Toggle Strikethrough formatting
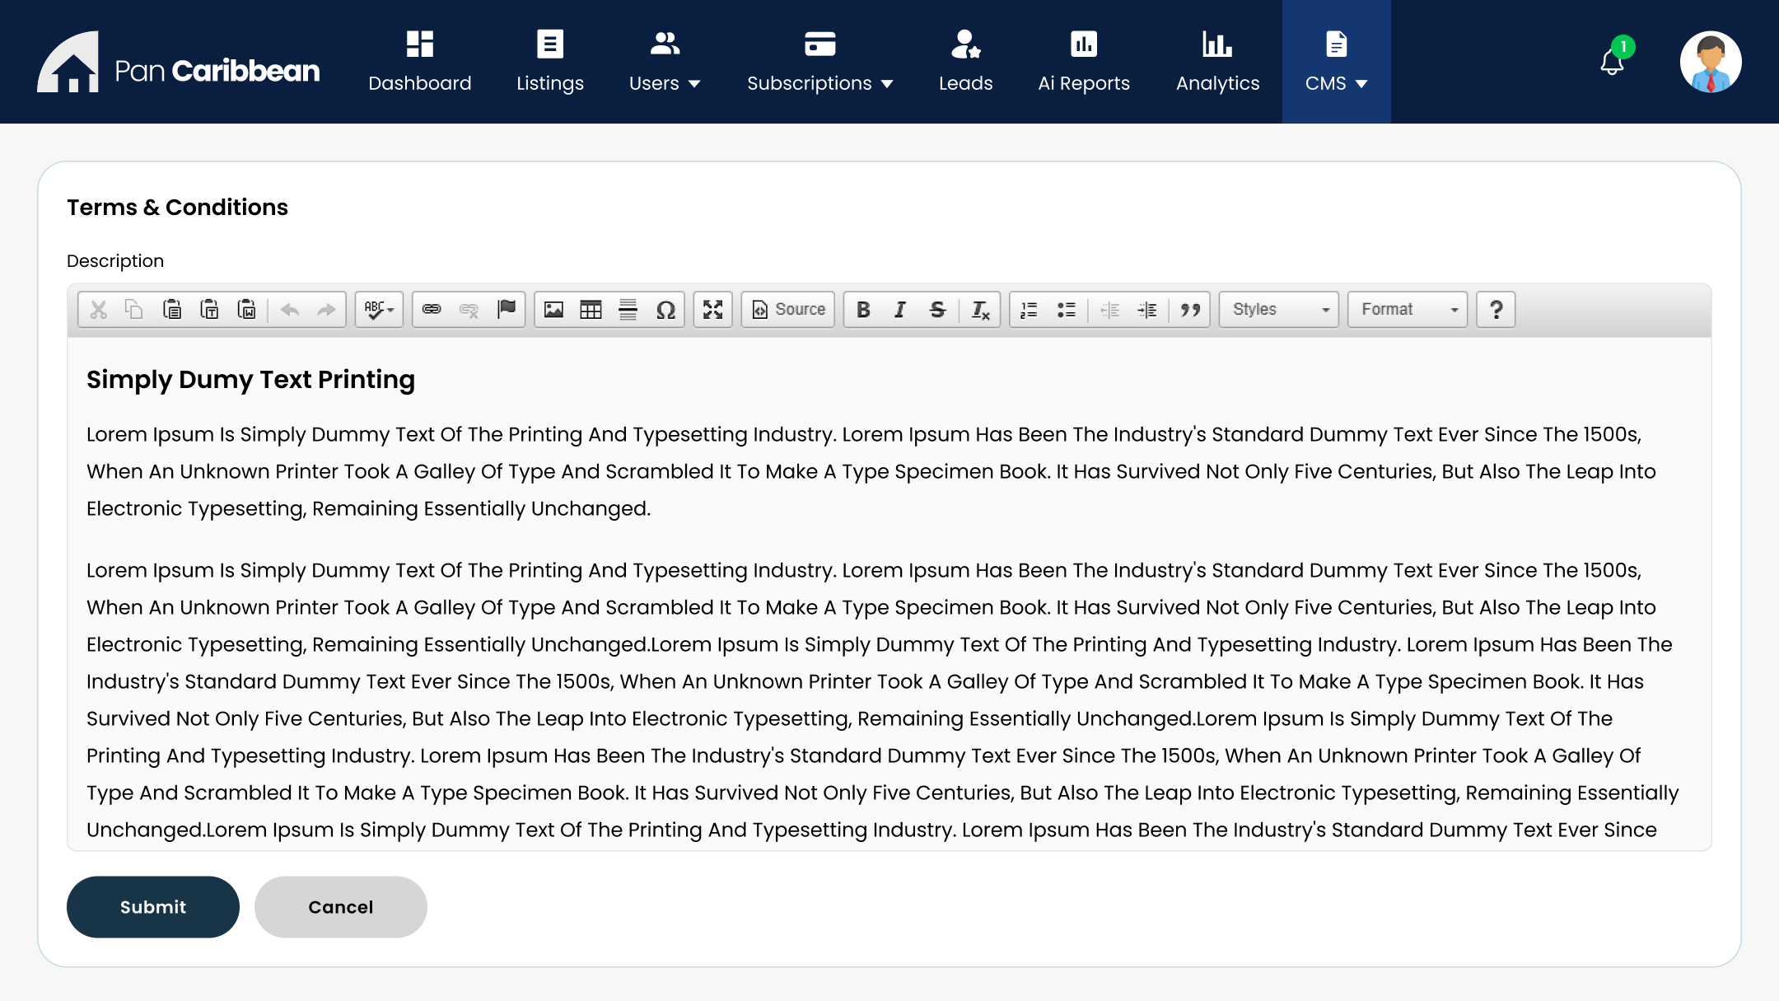 click(x=937, y=310)
